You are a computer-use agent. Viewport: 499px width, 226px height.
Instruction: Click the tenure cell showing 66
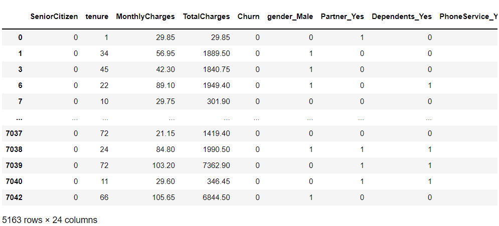click(x=104, y=197)
